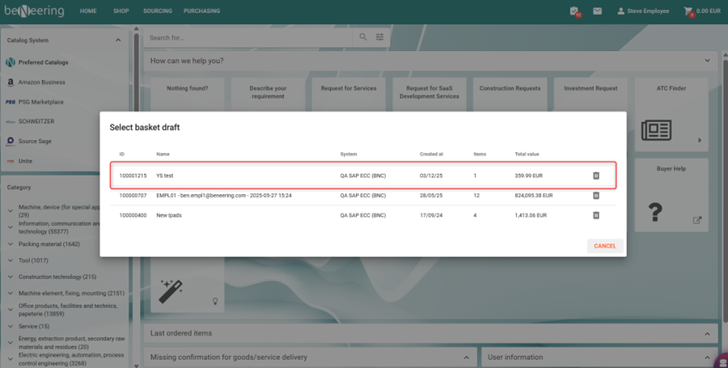The image size is (728, 368).
Task: Open the SOURCING menu
Action: point(157,11)
